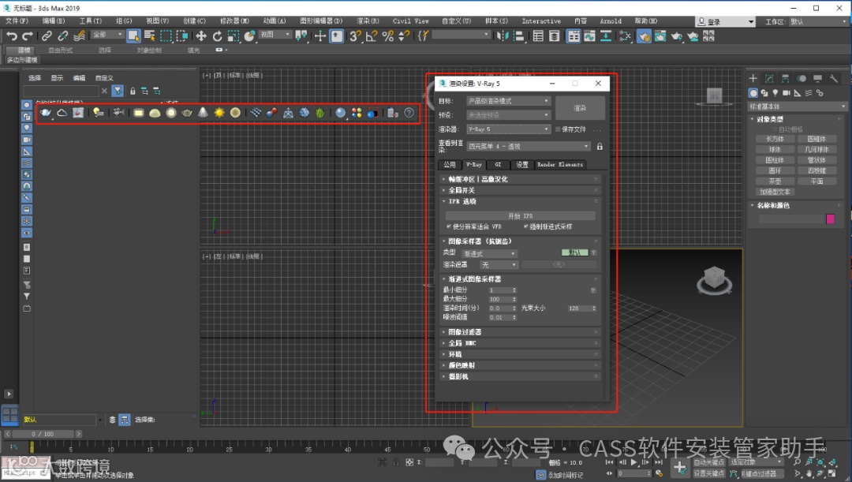The image size is (852, 482).
Task: Expand the 颜色映射 rollout
Action: pos(521,365)
